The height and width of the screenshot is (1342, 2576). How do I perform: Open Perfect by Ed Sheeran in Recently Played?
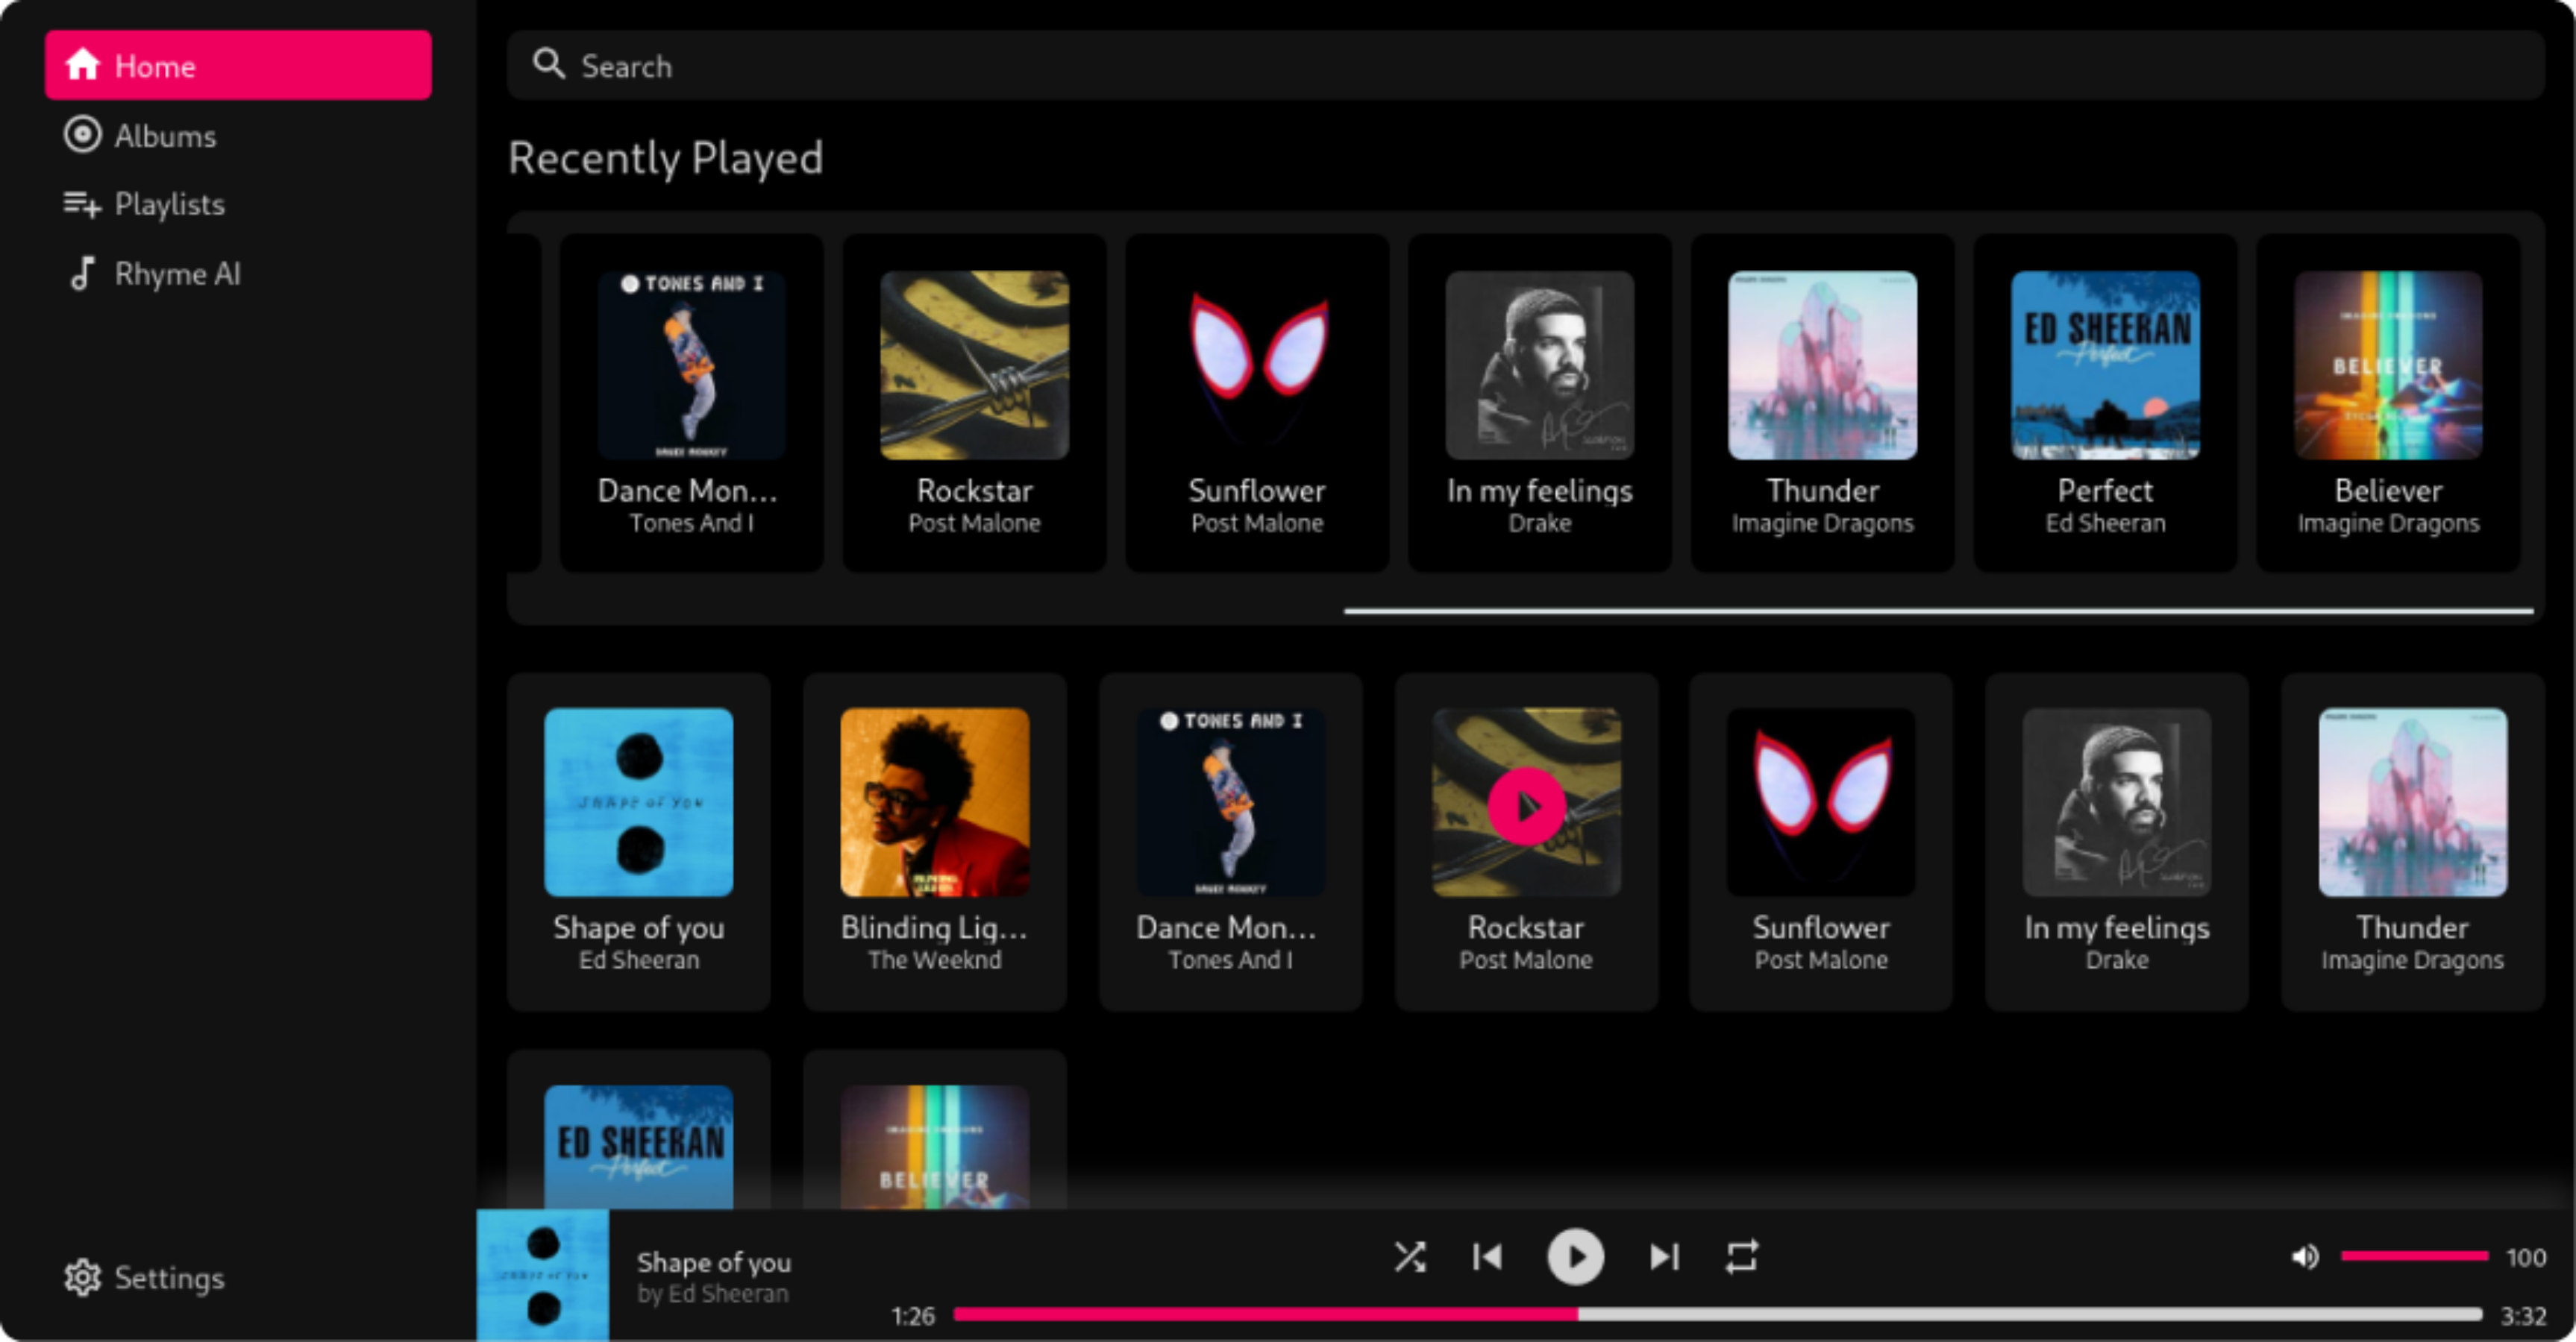click(2105, 403)
